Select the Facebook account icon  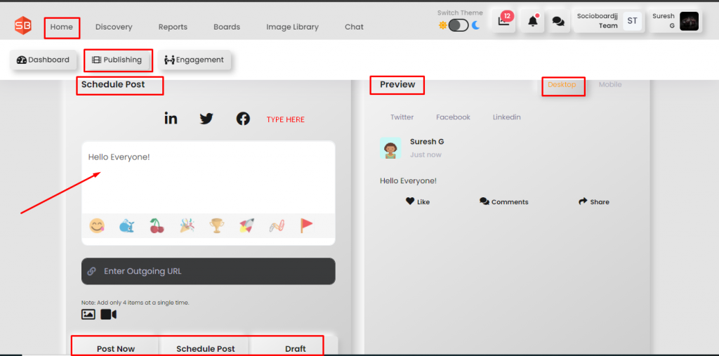[243, 119]
